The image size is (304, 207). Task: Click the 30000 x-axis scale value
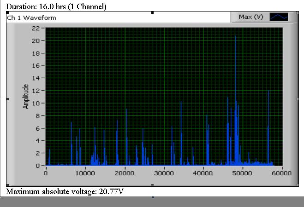(164, 173)
